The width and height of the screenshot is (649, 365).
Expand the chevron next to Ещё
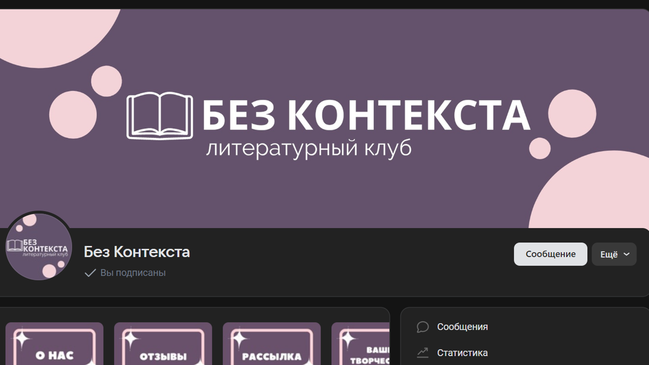(x=626, y=254)
